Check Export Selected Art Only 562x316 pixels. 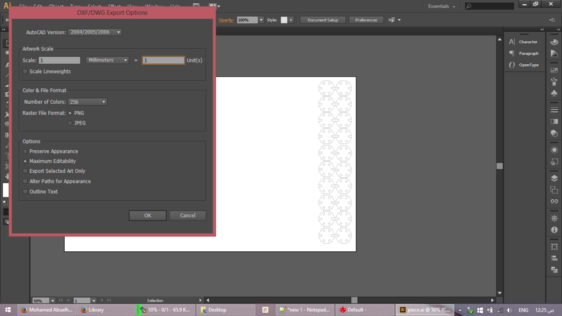(25, 171)
